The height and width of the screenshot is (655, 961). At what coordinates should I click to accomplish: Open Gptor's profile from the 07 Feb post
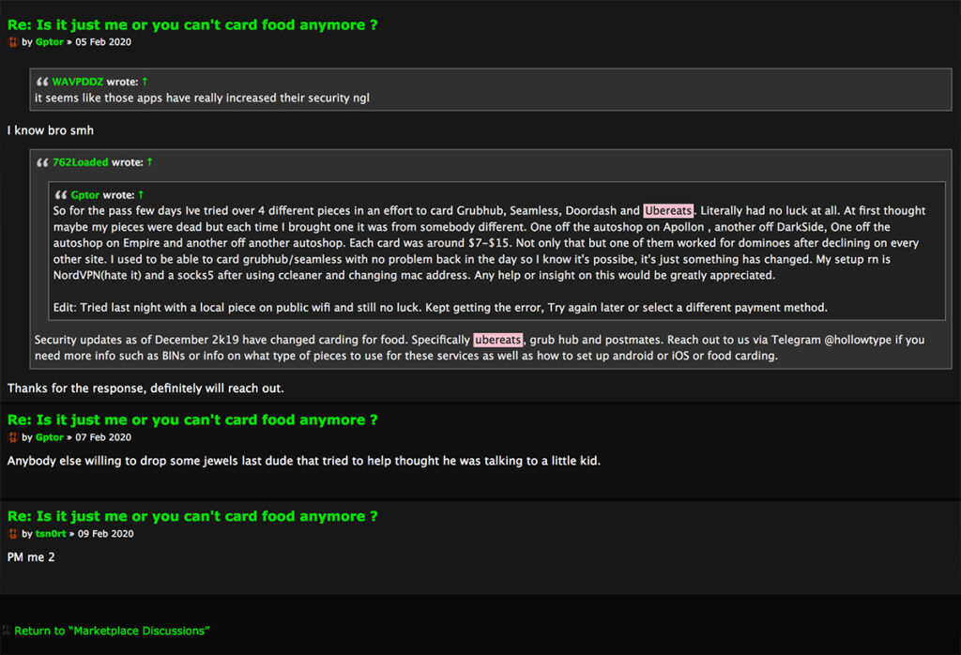tap(49, 437)
